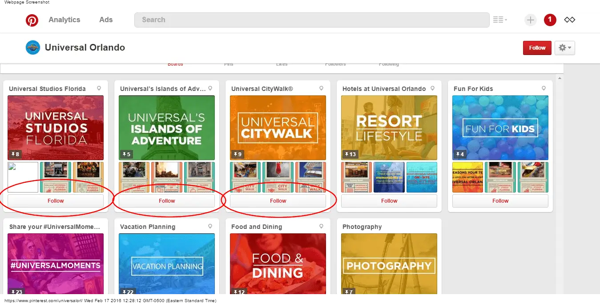Open the Vacation Planning board title
Image resolution: width=600 pixels, height=303 pixels.
coord(148,227)
